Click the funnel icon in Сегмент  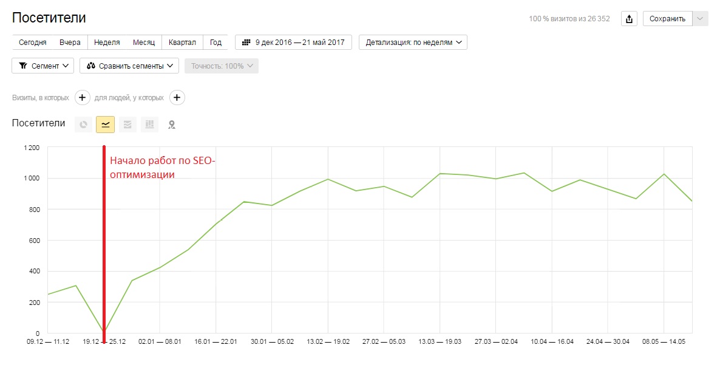(23, 66)
